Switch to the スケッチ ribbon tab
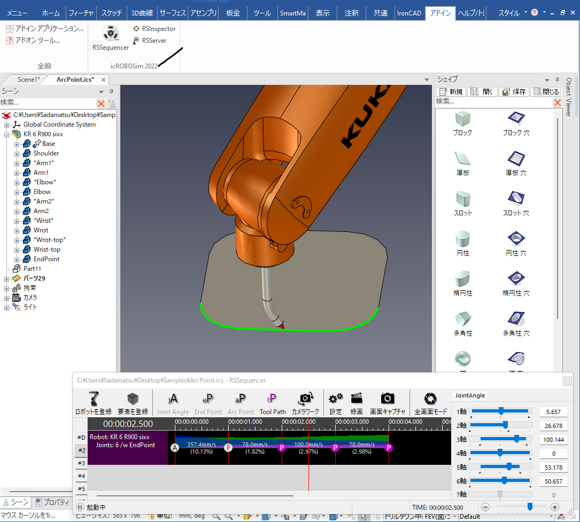 pos(111,13)
